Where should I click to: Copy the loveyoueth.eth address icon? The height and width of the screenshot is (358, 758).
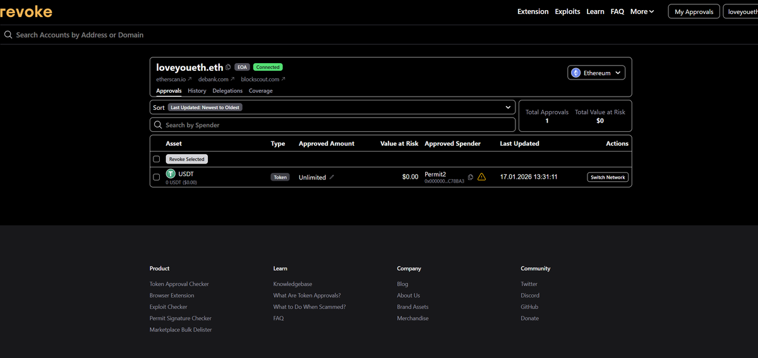[x=229, y=67]
